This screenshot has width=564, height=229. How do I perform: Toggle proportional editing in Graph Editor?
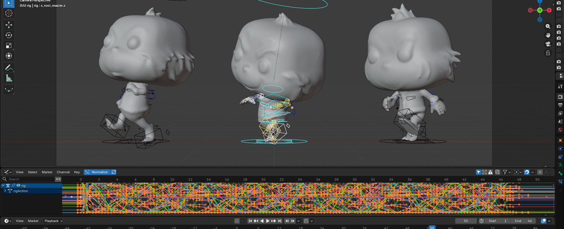tap(540, 172)
